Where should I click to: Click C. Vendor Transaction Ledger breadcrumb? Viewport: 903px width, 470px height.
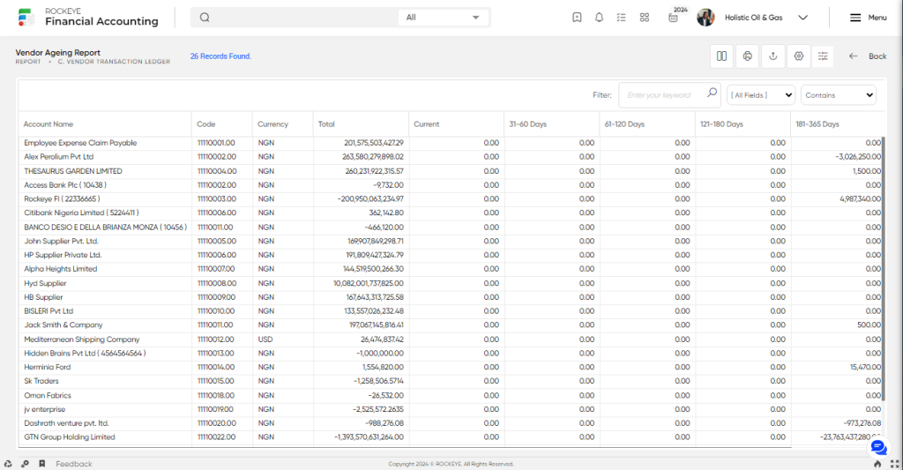click(x=114, y=62)
